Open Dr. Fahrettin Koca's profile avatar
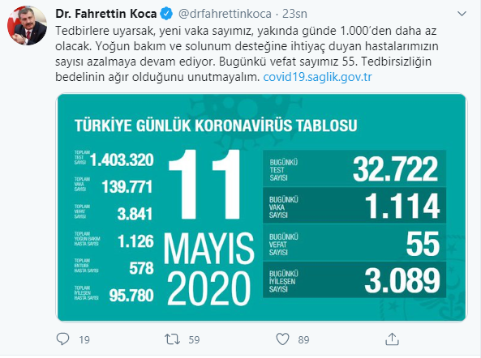The height and width of the screenshot is (358, 481). point(27,25)
